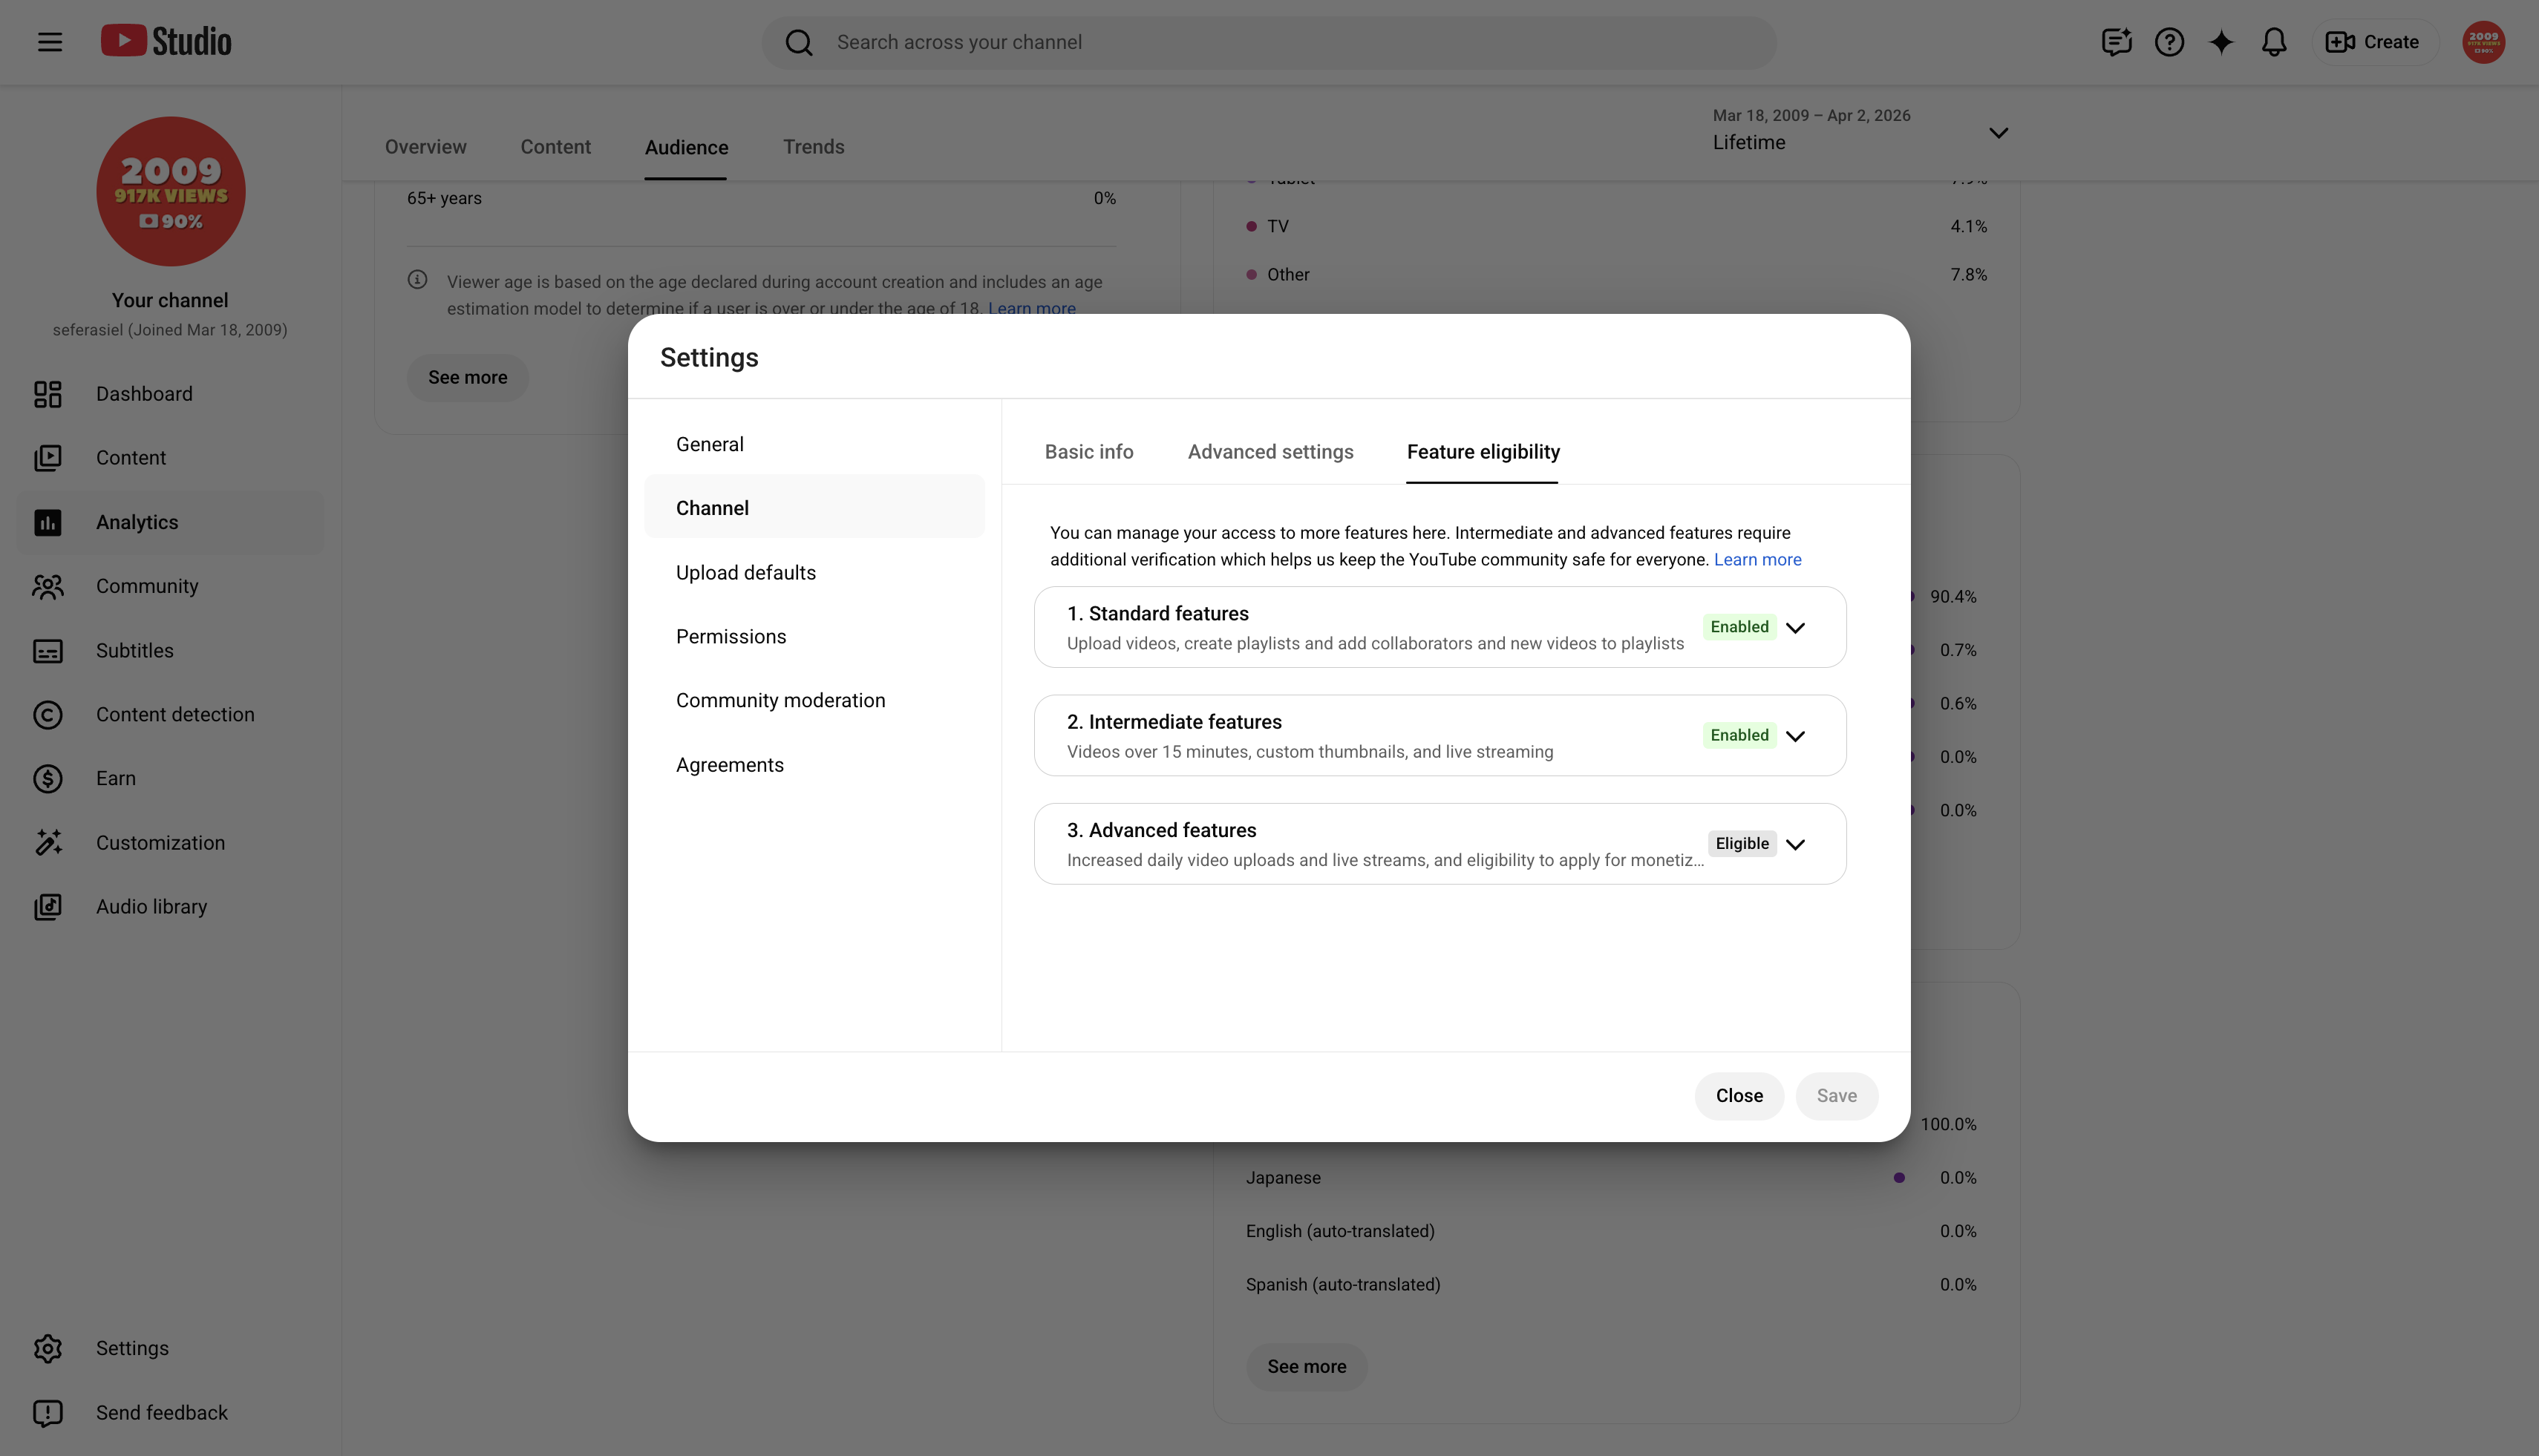This screenshot has height=1456, width=2539.
Task: Click the 65+ years age row
Action: pos(761,198)
